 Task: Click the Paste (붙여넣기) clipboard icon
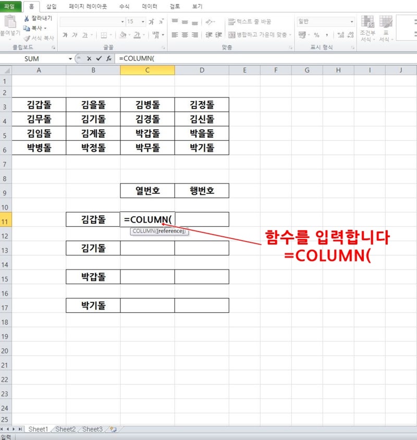tap(10, 21)
